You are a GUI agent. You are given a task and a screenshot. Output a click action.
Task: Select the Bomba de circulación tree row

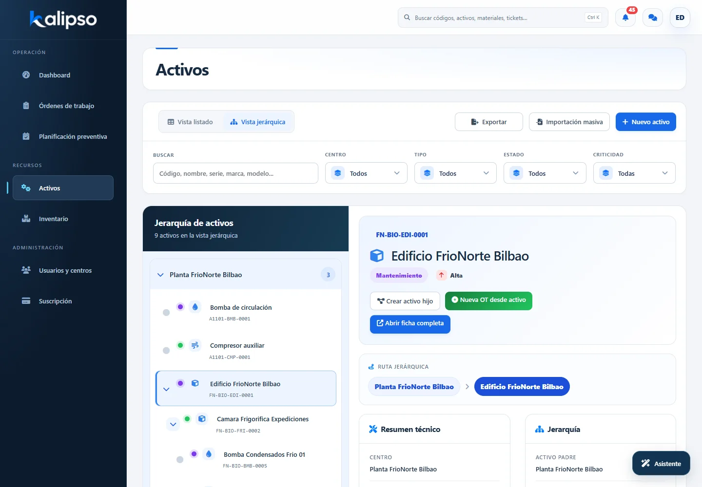246,313
